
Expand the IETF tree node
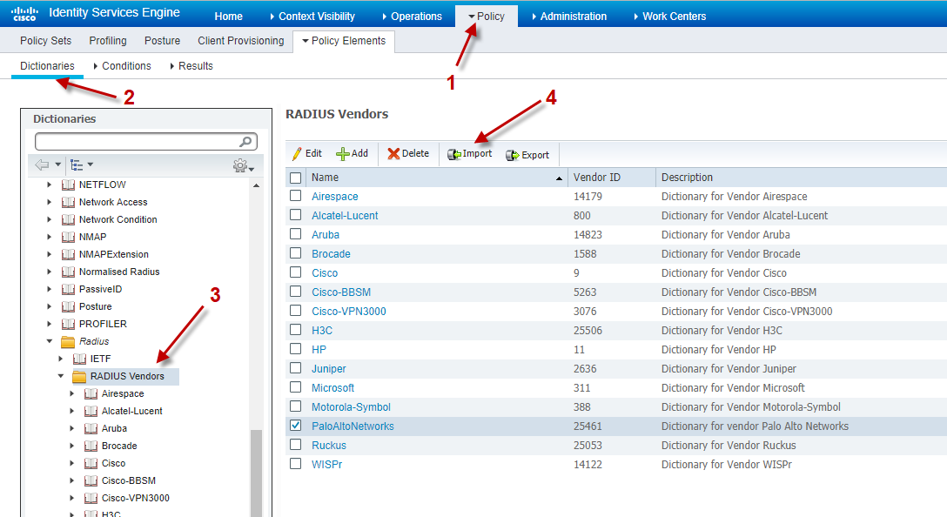[60, 359]
